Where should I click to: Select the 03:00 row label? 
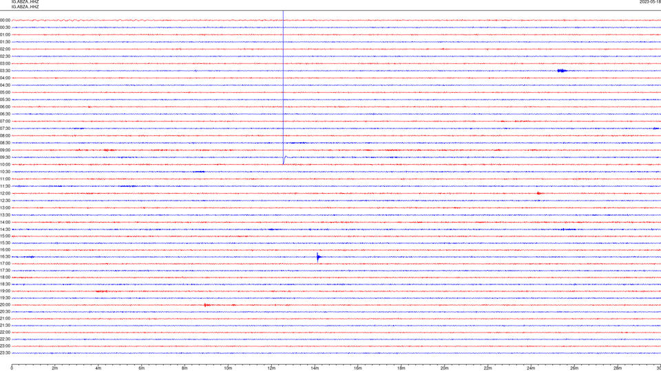tap(5, 63)
